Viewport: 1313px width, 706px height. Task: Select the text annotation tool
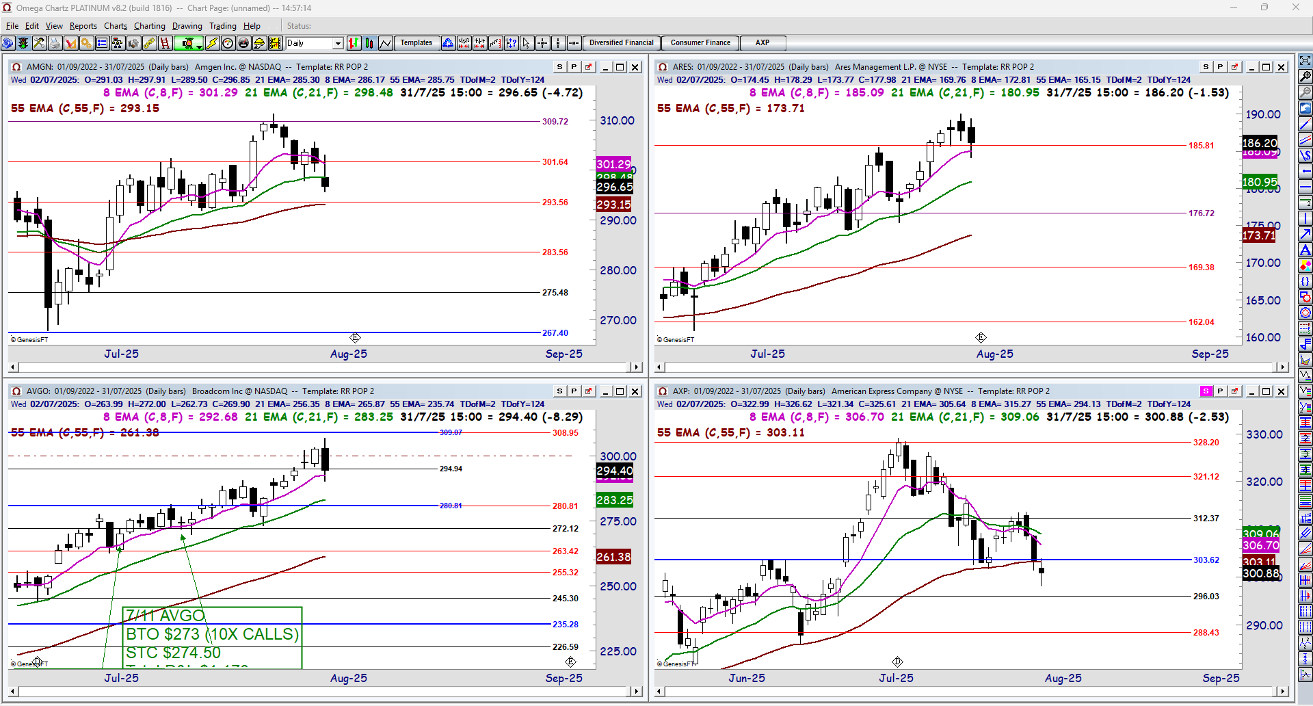pyautogui.click(x=1305, y=250)
